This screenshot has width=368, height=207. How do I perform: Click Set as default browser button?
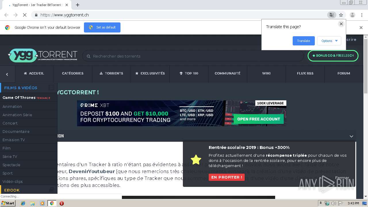102,27
